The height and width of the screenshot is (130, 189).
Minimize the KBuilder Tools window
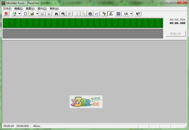coord(168,2)
